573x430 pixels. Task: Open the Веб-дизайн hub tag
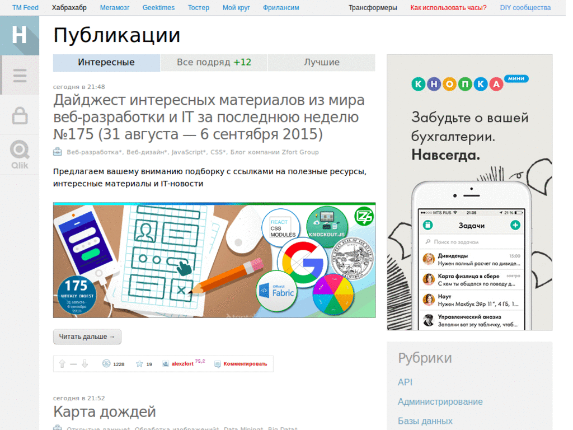(x=147, y=152)
